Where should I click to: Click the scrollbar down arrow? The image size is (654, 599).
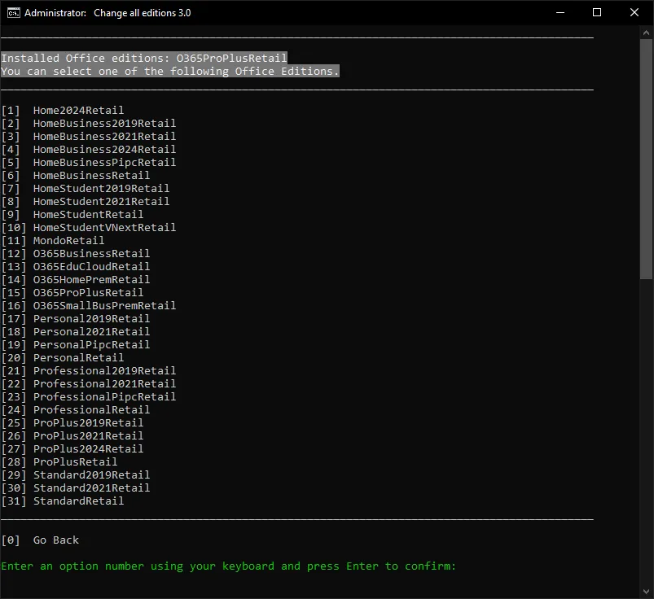647,592
